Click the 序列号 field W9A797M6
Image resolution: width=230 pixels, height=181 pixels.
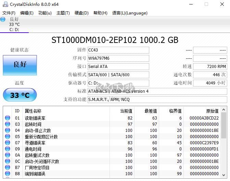pyautogui.click(x=118, y=58)
